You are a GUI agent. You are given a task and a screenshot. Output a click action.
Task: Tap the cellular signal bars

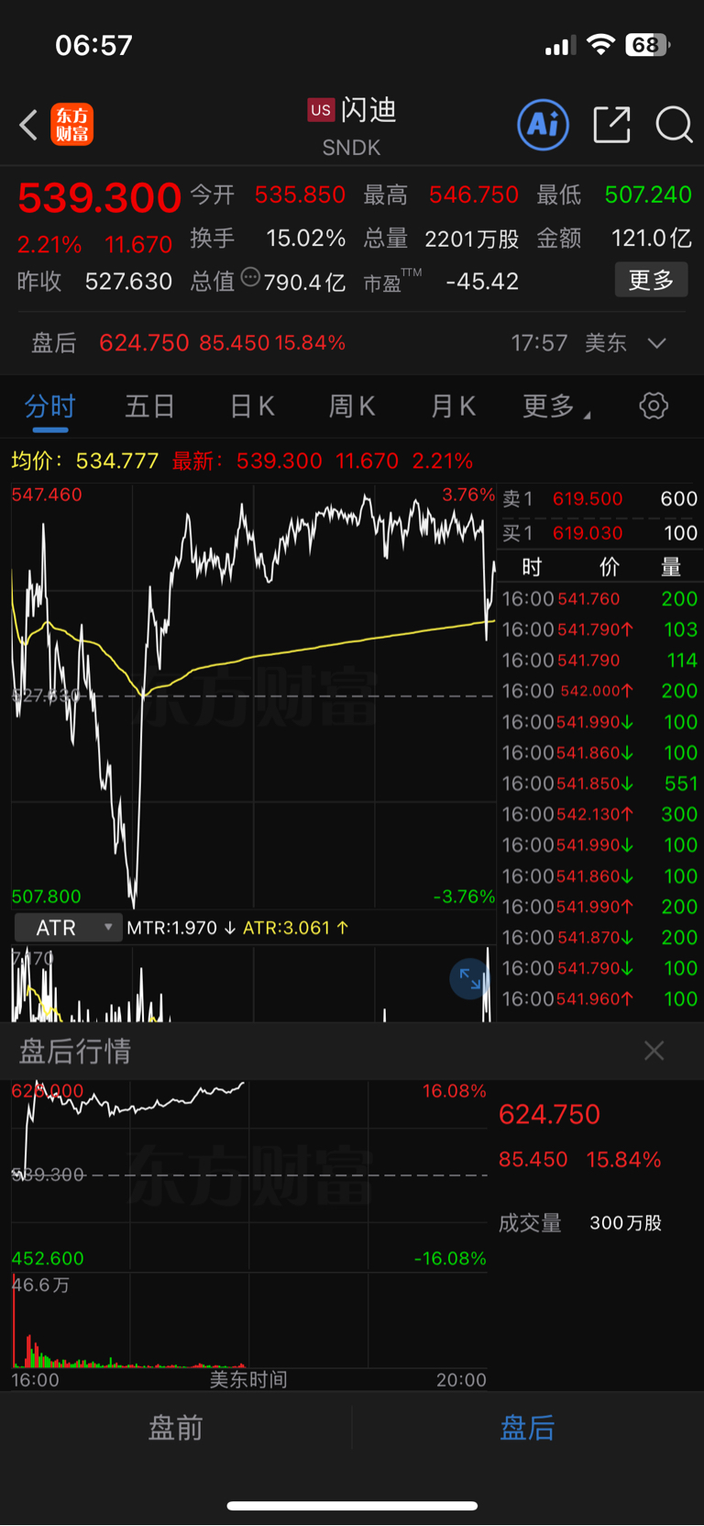point(560,46)
